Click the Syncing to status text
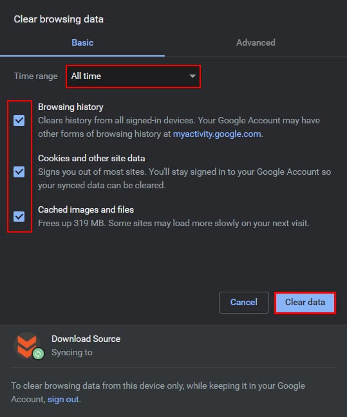Screen dimensions: 347x417 (x=72, y=352)
